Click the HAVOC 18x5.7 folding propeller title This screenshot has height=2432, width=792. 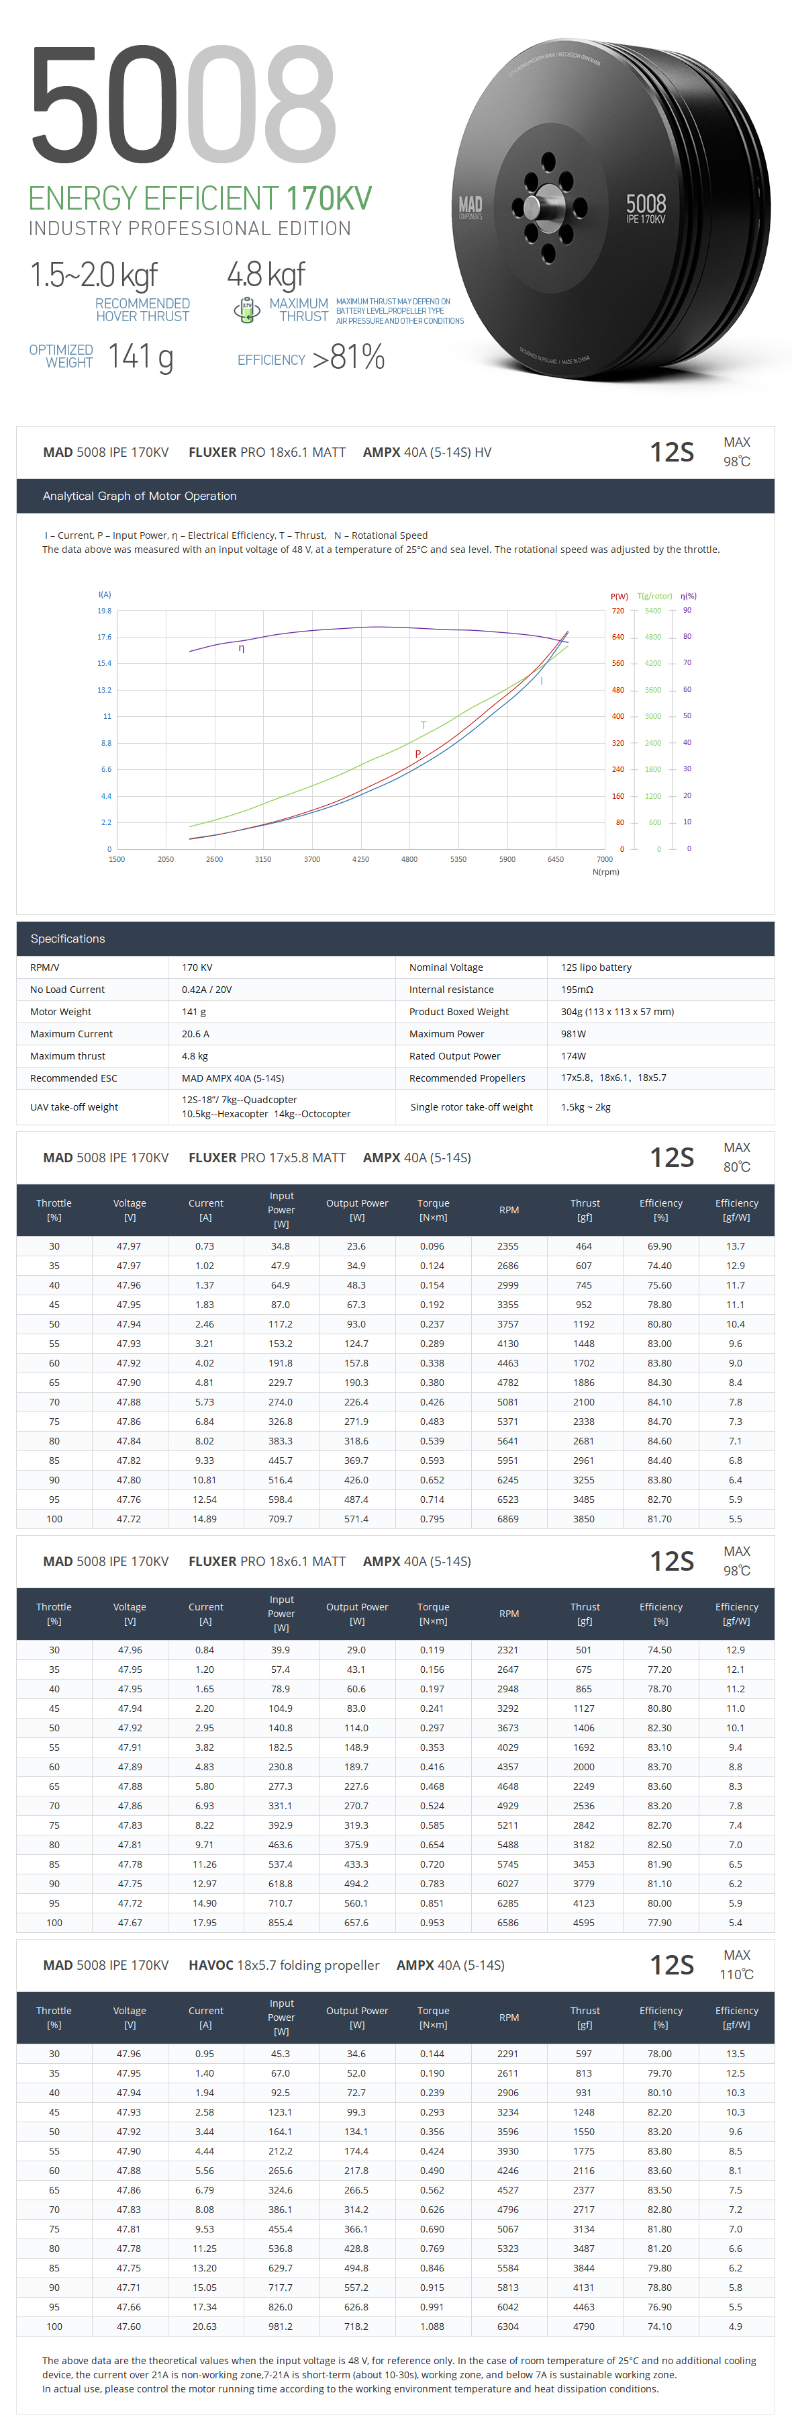pos(284,1964)
